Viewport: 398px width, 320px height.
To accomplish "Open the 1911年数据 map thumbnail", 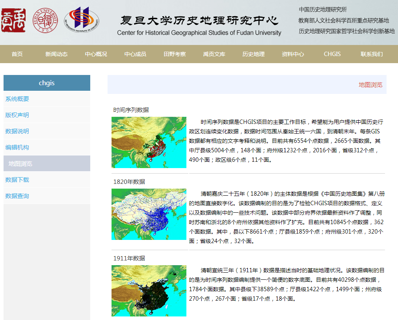I will 149,291.
